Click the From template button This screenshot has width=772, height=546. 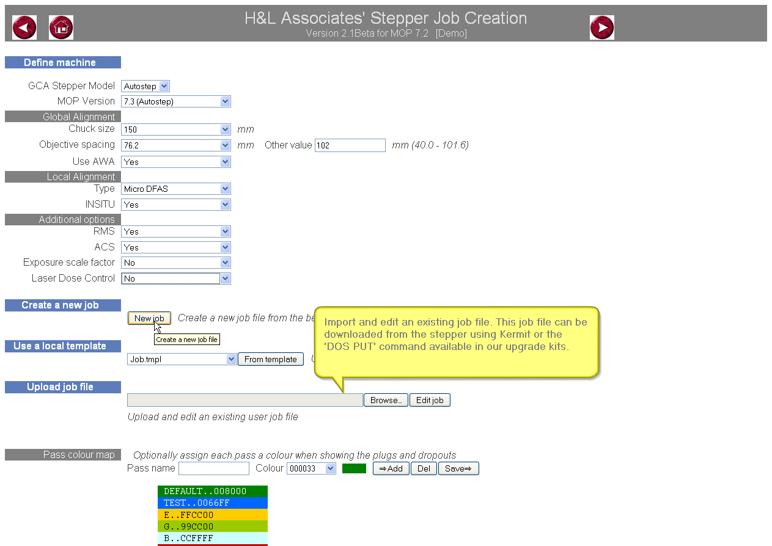[x=271, y=359]
